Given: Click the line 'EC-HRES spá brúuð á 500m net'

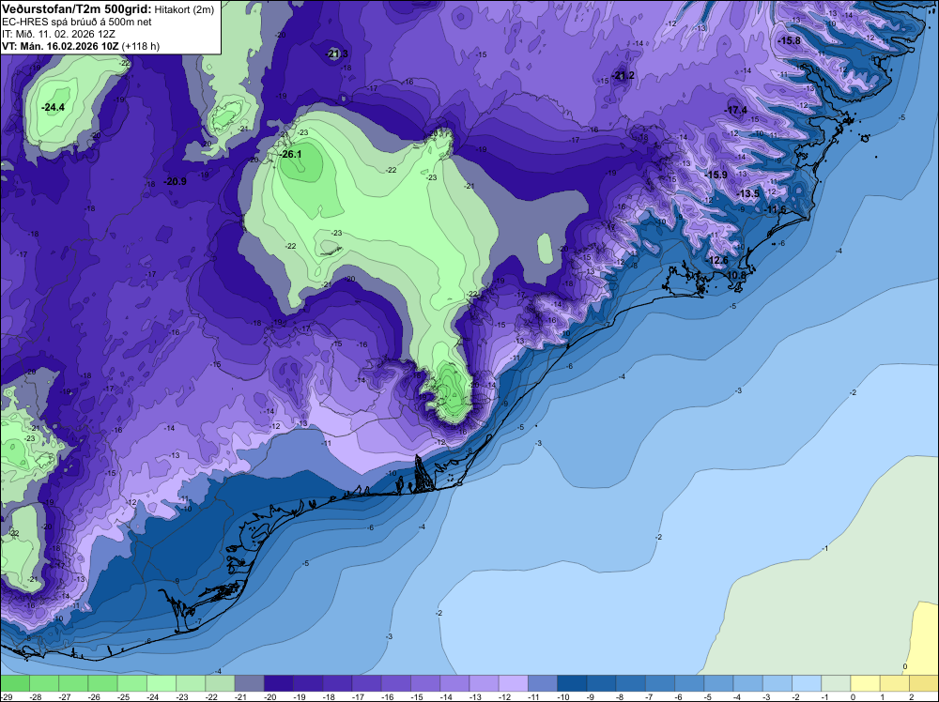Looking at the screenshot, I should 76,22.
